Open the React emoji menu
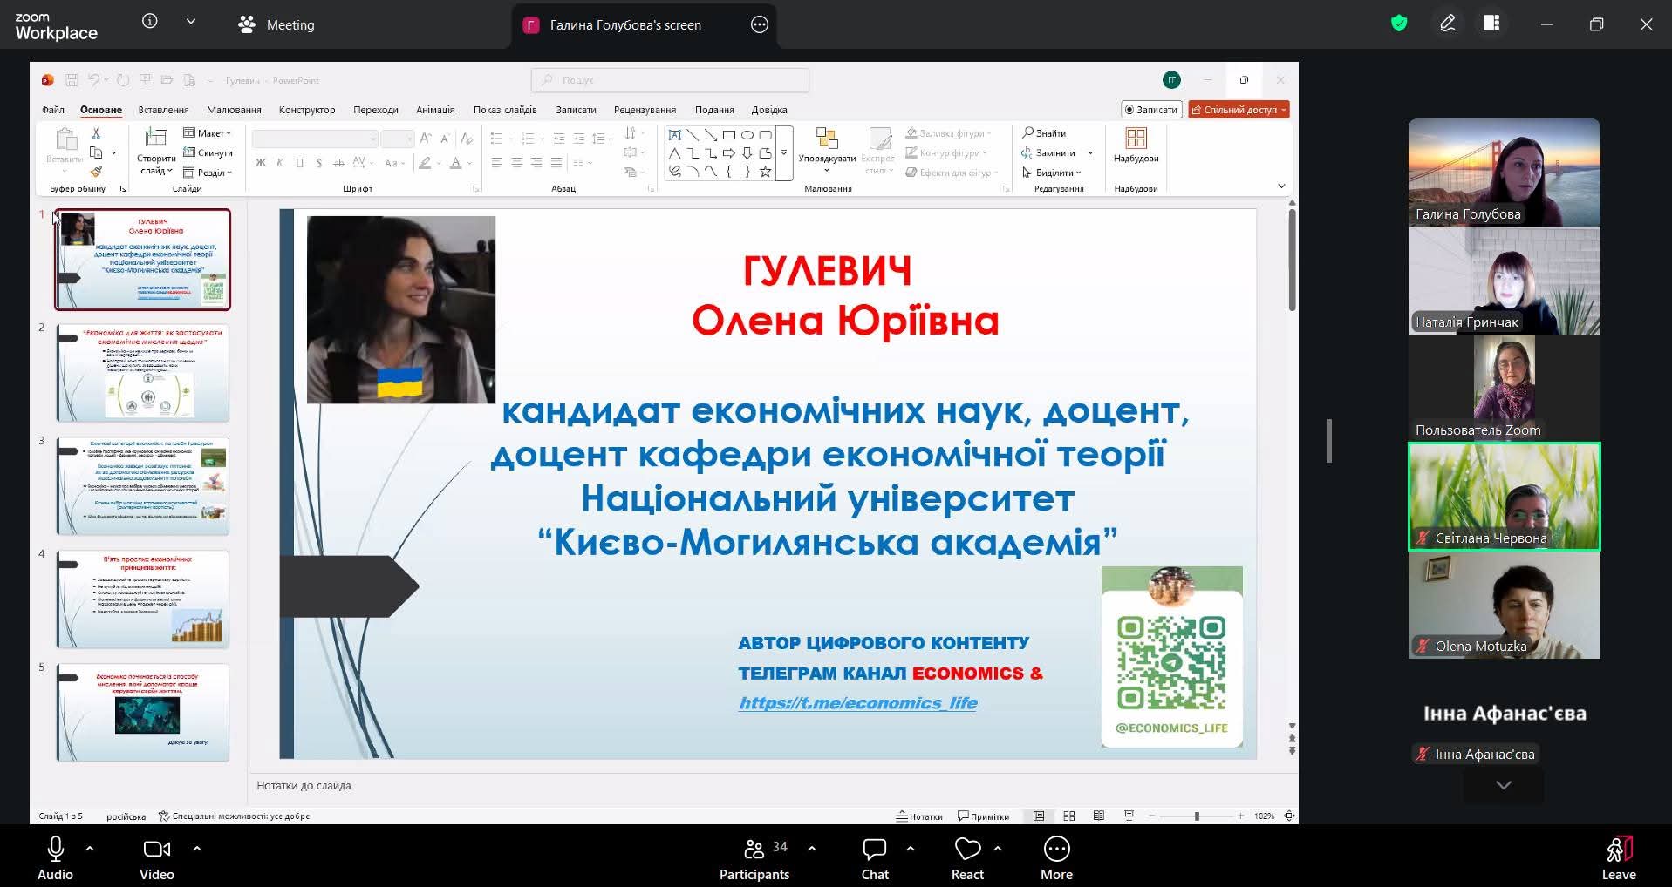The width and height of the screenshot is (1672, 887). [967, 858]
